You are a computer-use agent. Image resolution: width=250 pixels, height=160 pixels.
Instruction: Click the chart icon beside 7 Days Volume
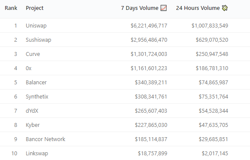tap(163, 8)
